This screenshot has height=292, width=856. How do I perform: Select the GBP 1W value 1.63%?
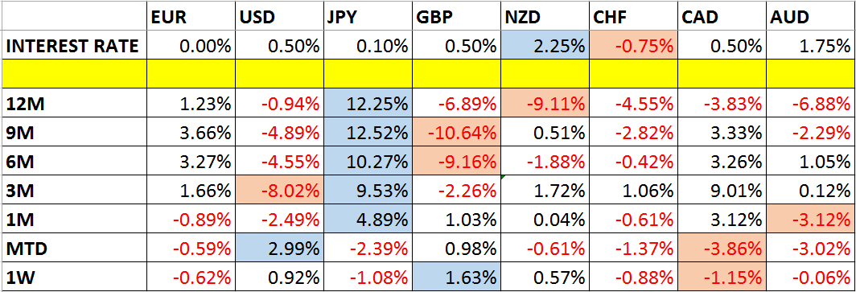[x=456, y=277]
